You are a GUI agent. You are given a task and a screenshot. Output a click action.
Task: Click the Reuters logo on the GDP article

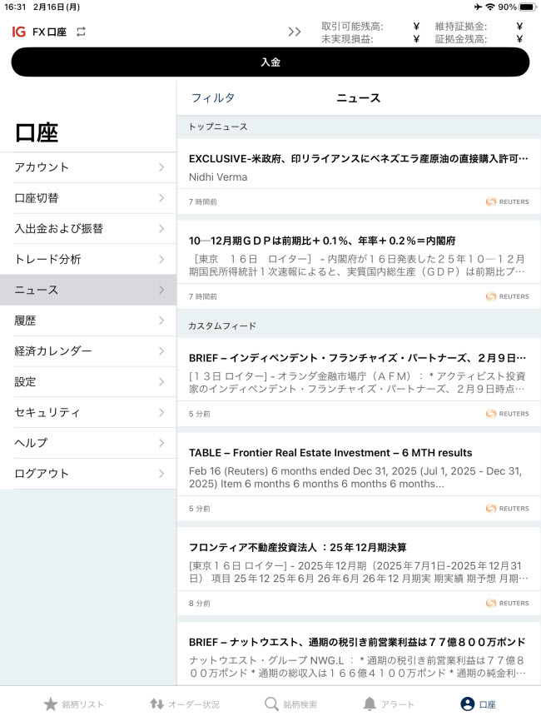click(508, 296)
